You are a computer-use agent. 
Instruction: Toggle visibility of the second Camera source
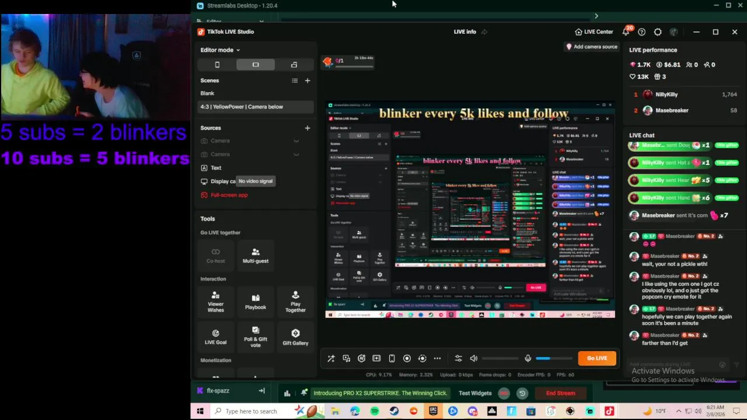tap(296, 154)
